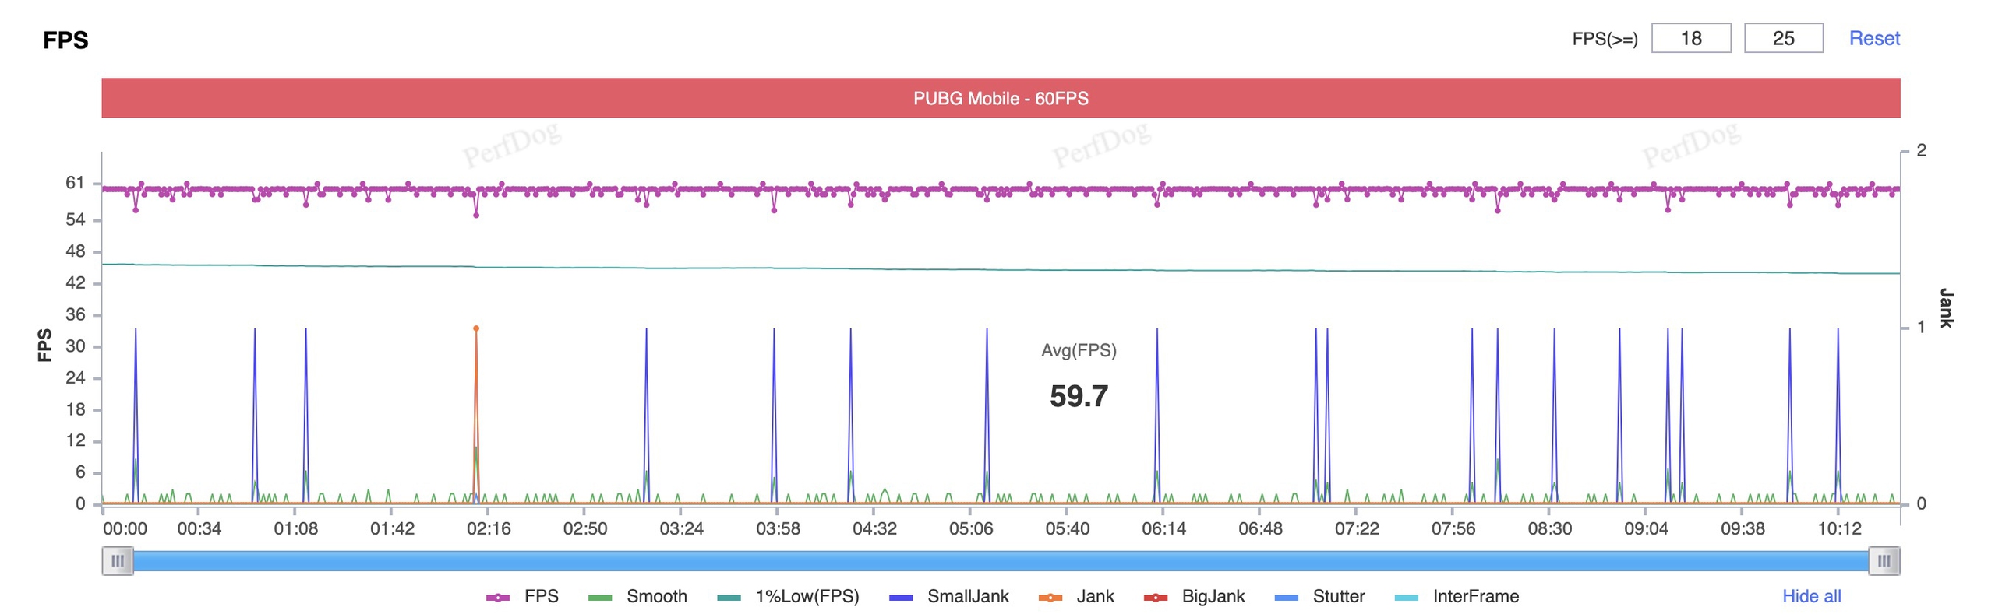Click the Reset link
Image resolution: width=1995 pixels, height=614 pixels.
(1873, 38)
